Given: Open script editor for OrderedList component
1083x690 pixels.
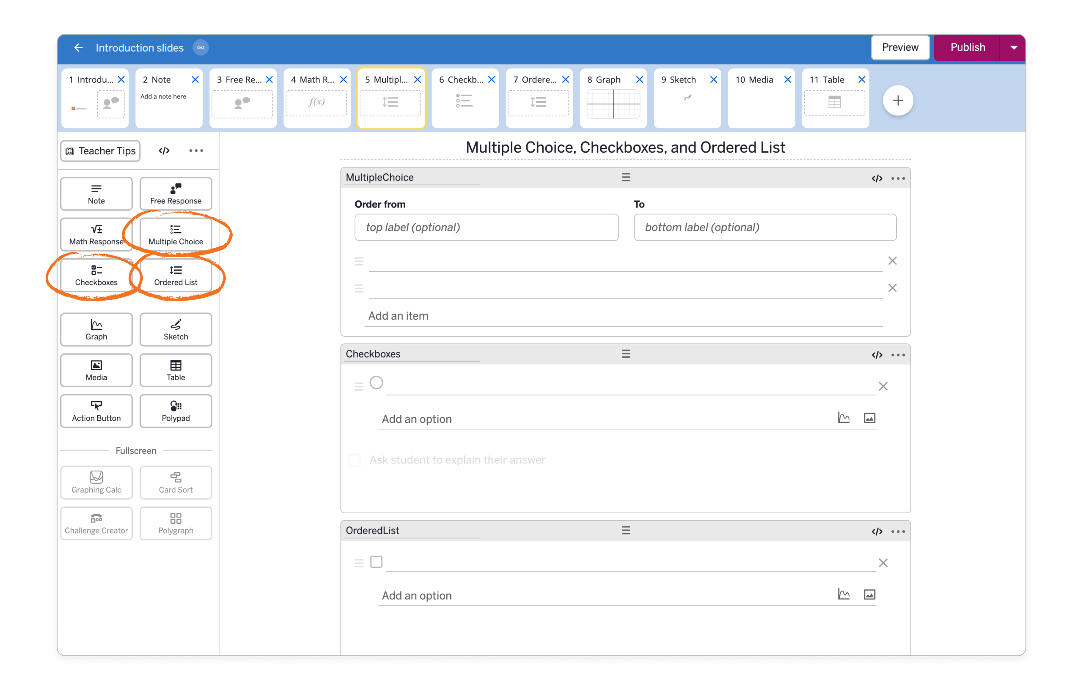Looking at the screenshot, I should tap(877, 531).
